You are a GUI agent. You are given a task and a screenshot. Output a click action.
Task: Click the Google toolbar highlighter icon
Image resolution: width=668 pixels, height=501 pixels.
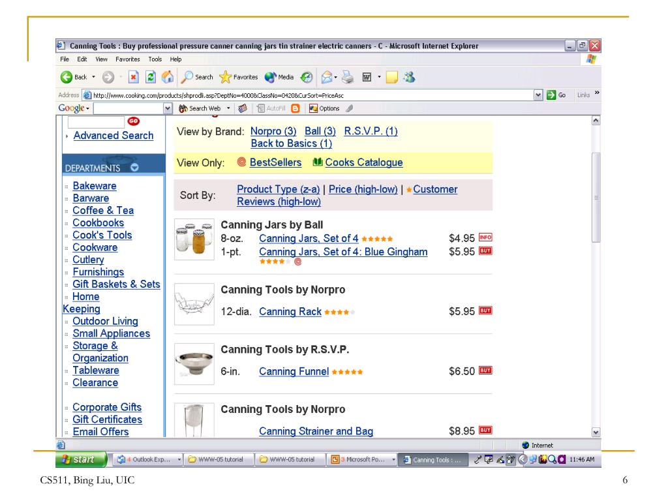[350, 109]
